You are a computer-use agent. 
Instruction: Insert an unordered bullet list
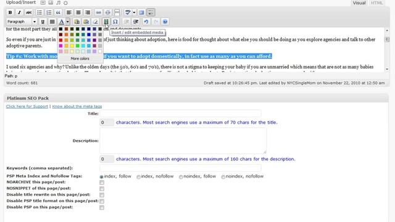(x=39, y=12)
